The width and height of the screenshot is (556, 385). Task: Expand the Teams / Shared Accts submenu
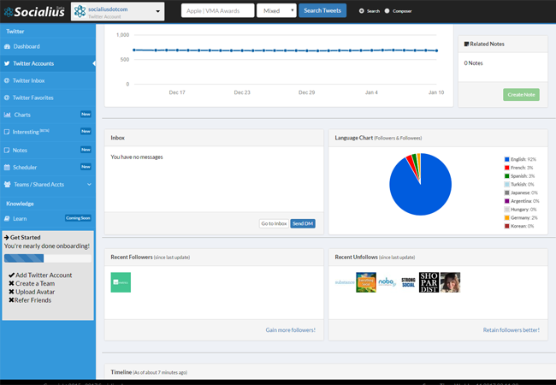pos(89,184)
